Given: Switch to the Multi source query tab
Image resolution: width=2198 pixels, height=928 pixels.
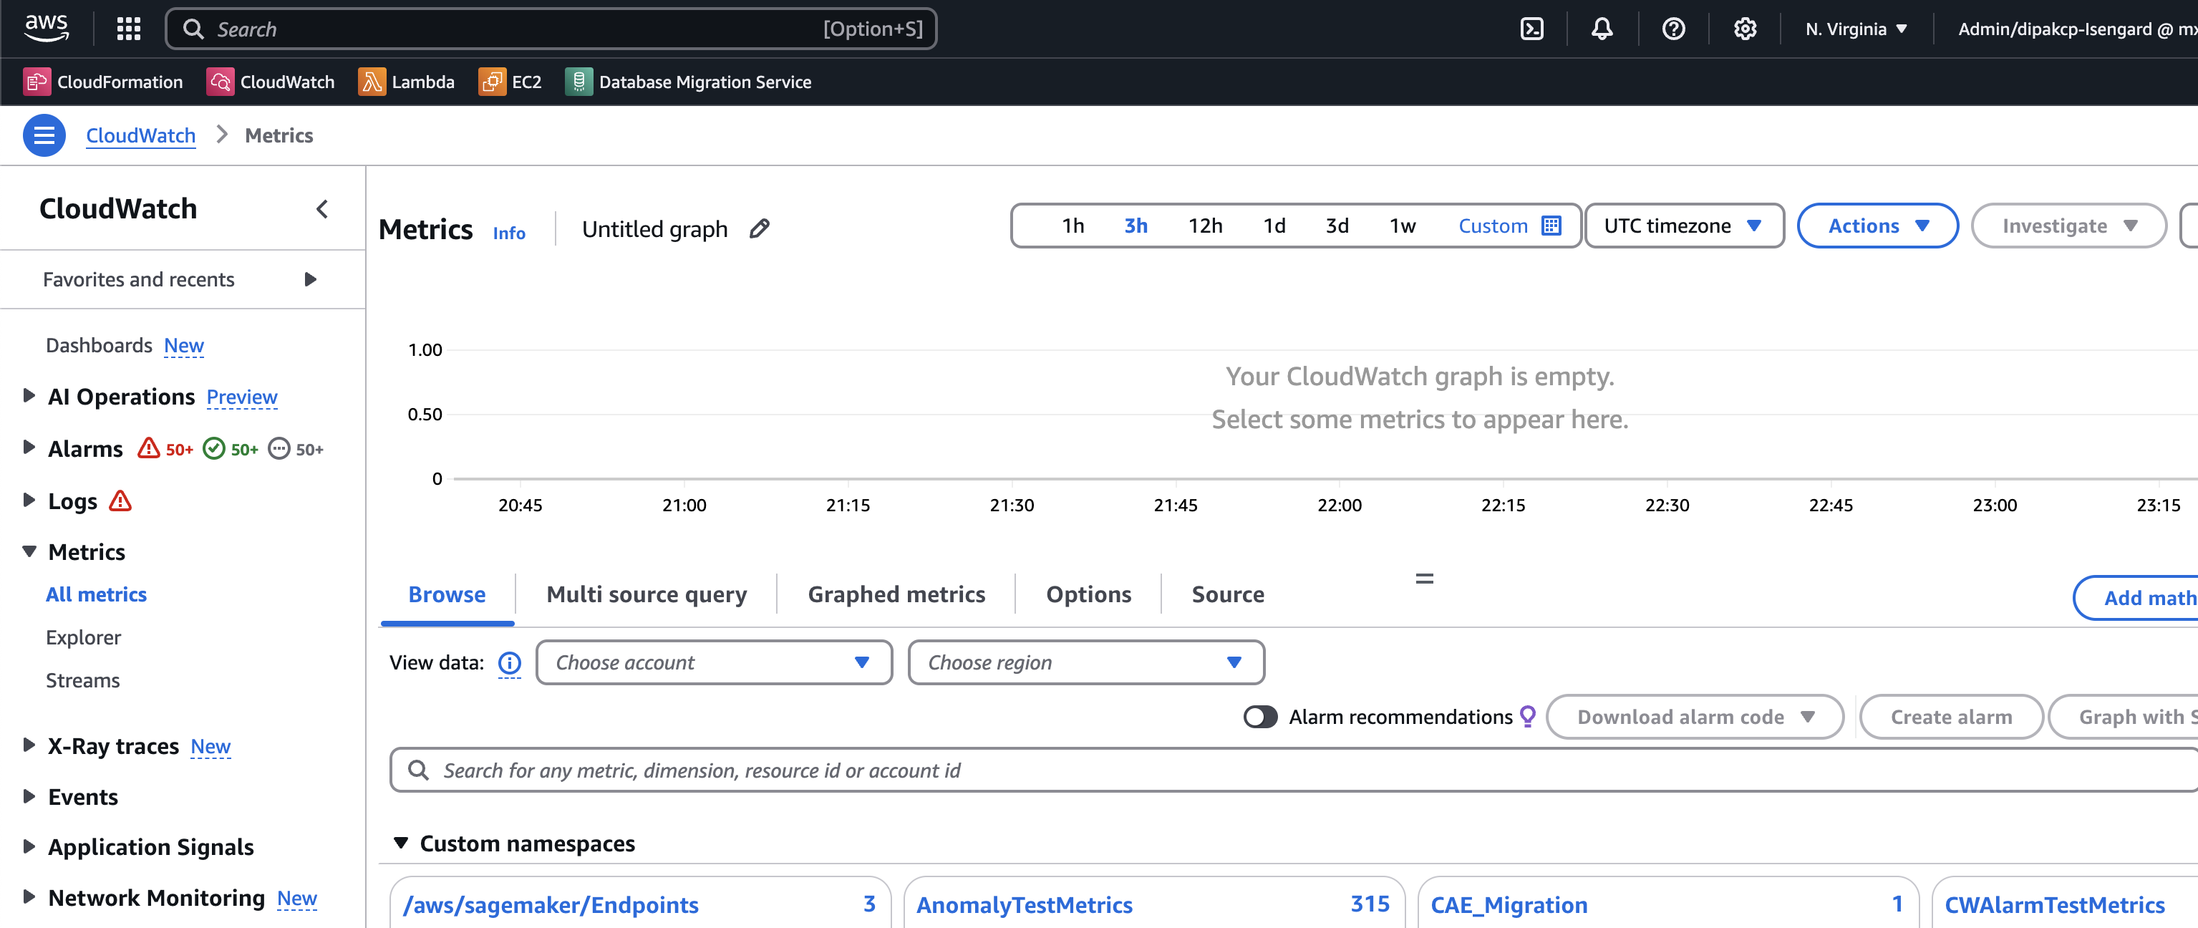Looking at the screenshot, I should 646,594.
